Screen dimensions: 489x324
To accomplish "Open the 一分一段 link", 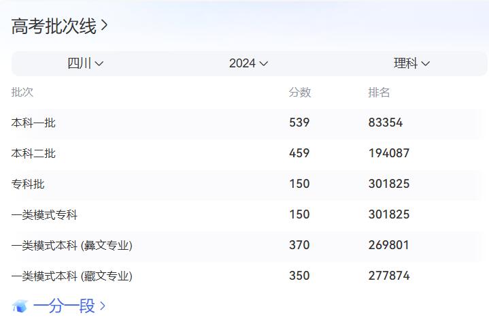I will point(69,306).
